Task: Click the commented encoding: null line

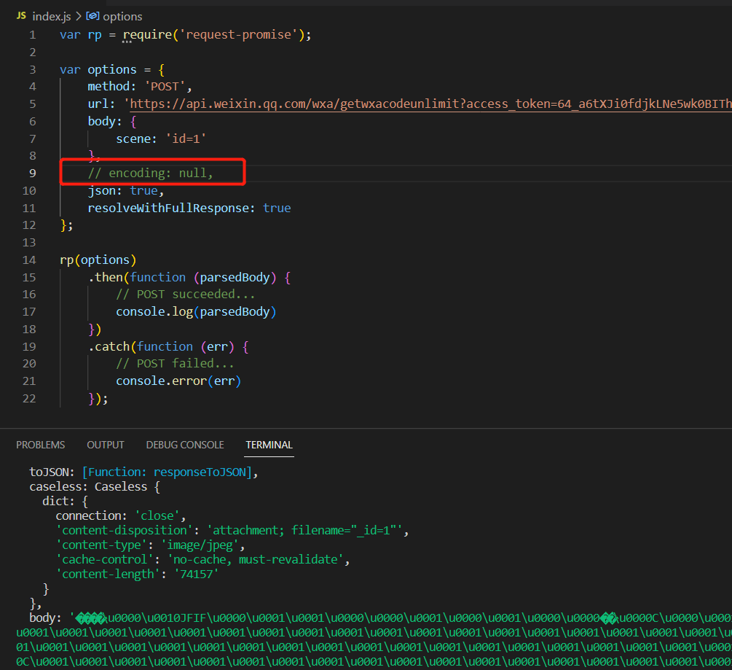Action: (x=150, y=174)
